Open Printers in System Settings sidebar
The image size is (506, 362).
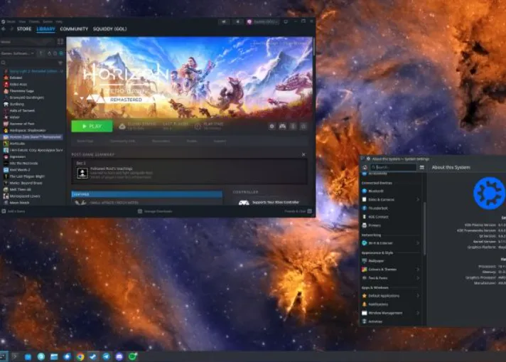pyautogui.click(x=392, y=225)
